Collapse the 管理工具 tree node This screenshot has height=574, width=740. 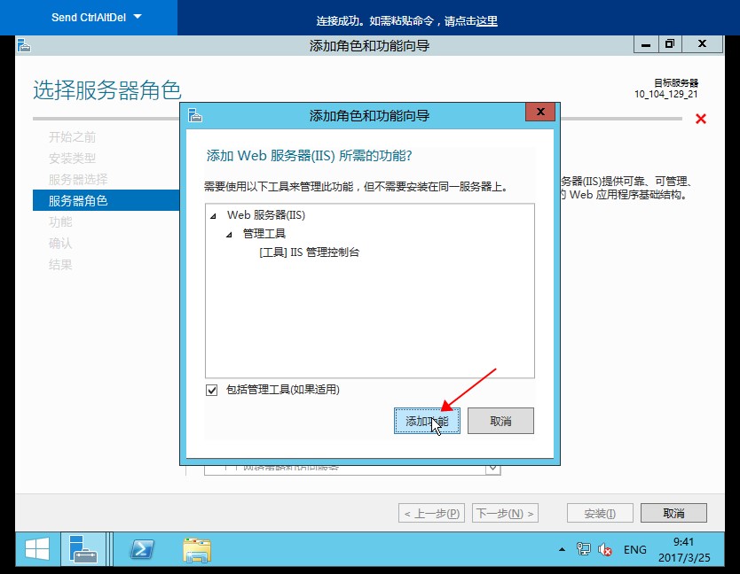[229, 234]
